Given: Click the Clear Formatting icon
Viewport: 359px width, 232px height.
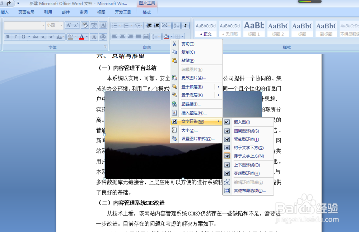Looking at the screenshot, I should pyautogui.click(x=85, y=25).
